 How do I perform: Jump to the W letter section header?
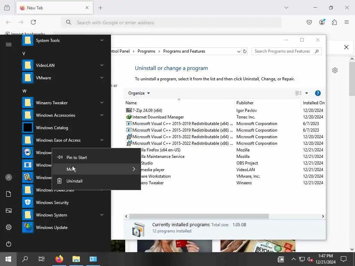(x=25, y=91)
